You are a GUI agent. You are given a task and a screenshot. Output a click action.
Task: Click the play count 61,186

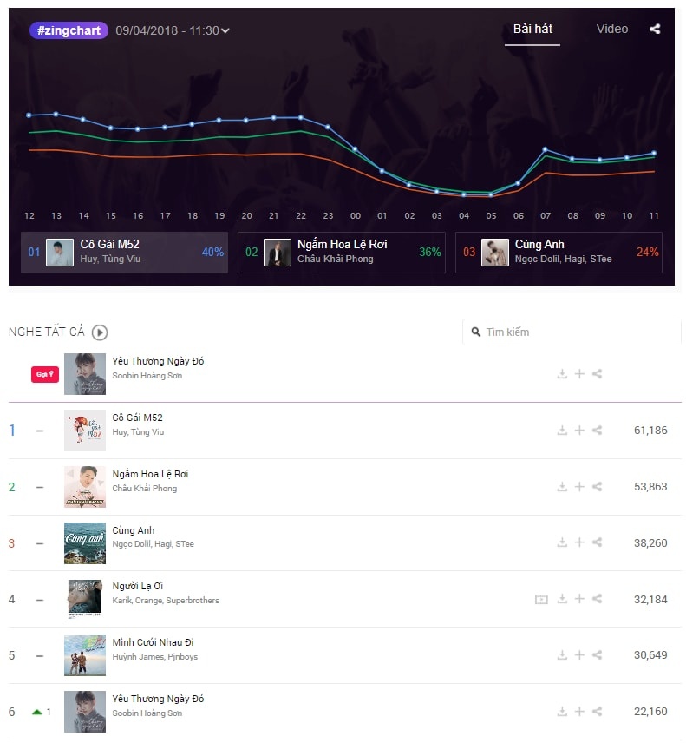pyautogui.click(x=650, y=431)
